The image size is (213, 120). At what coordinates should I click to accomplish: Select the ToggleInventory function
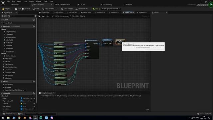tap(11, 32)
